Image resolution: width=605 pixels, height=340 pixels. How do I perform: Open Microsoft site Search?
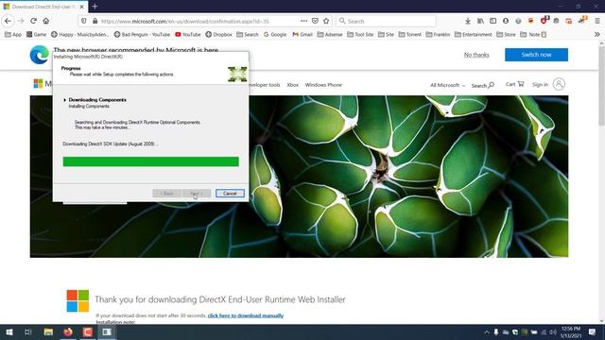[483, 85]
